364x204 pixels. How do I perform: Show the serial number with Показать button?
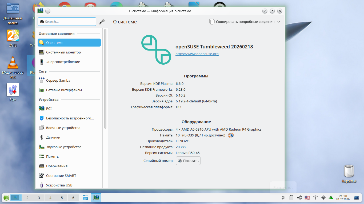tap(188, 161)
